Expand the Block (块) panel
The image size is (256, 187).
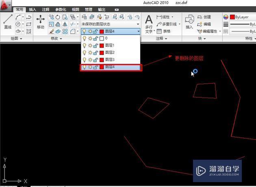click(202, 39)
